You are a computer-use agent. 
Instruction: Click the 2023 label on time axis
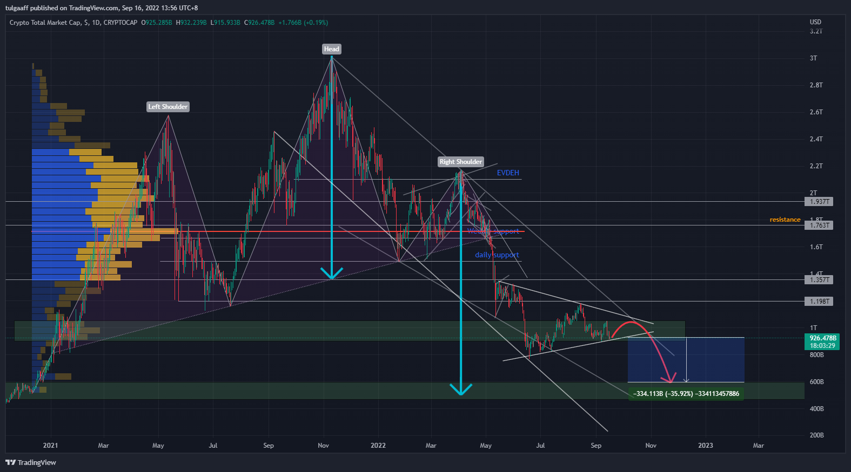pos(705,446)
